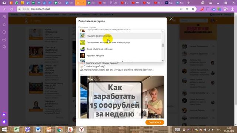Open a new browser tab
Screen dimensions: 237x133
pyautogui.click(x=188, y=3)
